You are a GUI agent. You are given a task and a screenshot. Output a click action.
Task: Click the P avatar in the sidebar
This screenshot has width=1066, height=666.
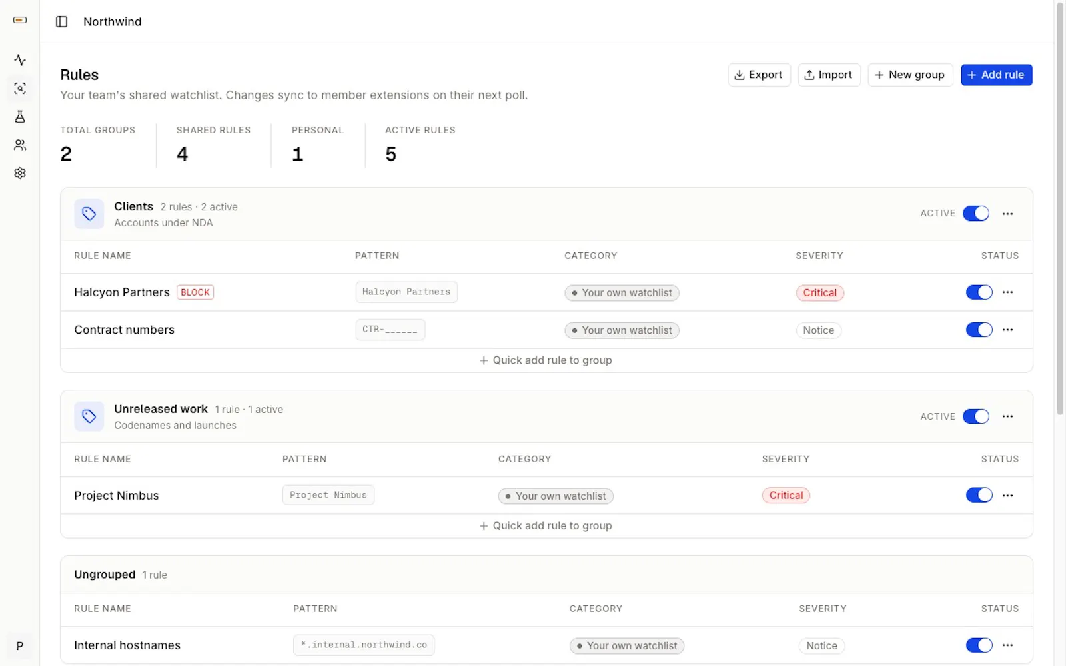coord(20,646)
